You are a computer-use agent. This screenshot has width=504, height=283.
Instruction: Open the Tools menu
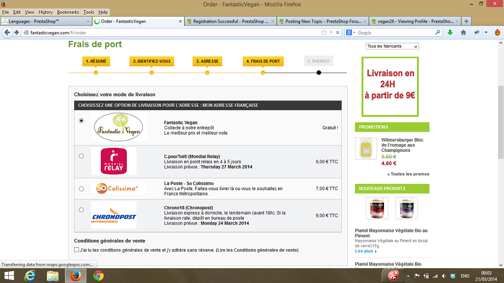tap(89, 12)
